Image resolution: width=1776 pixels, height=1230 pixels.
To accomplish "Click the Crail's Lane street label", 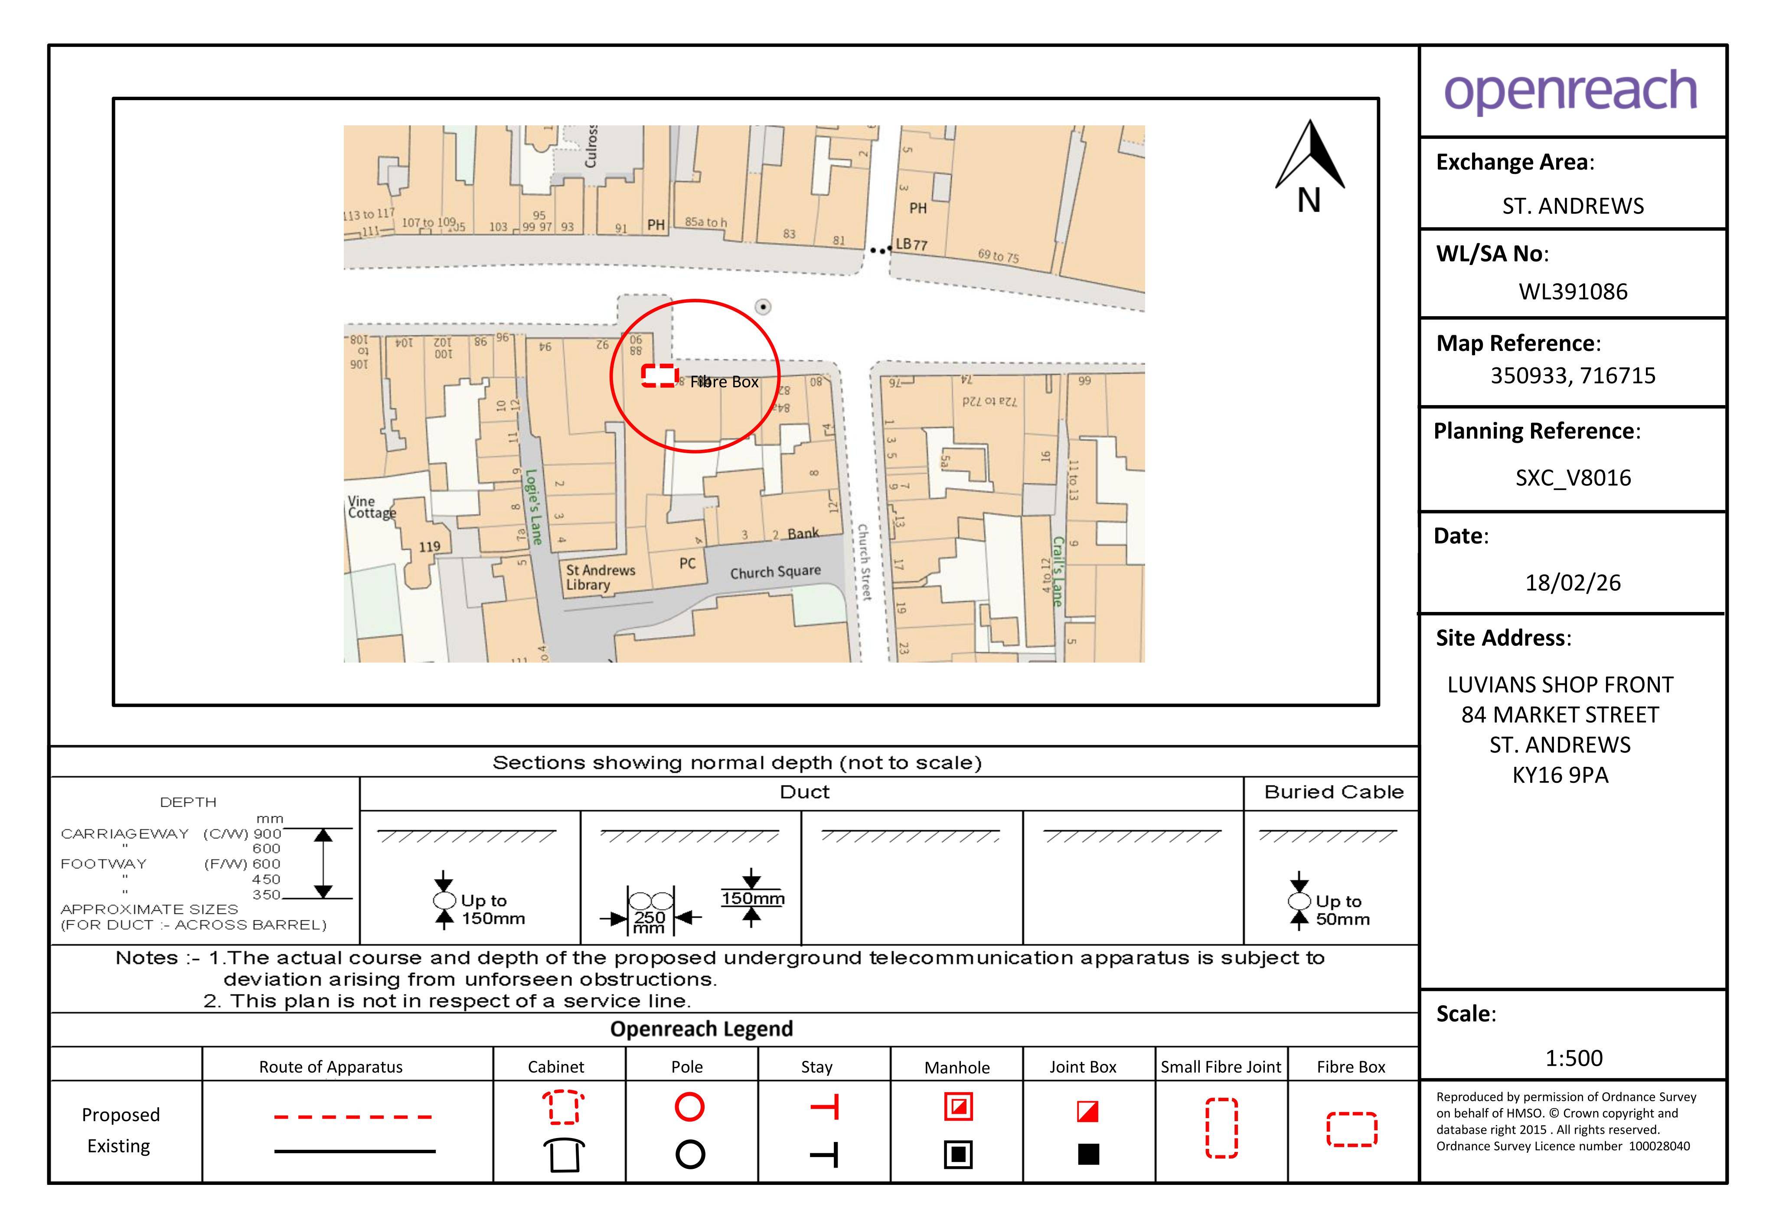I will 1058,572.
